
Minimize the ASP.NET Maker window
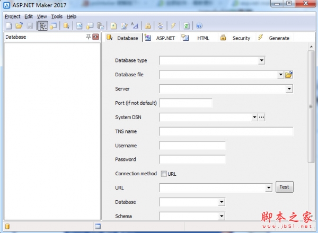click(277, 4)
